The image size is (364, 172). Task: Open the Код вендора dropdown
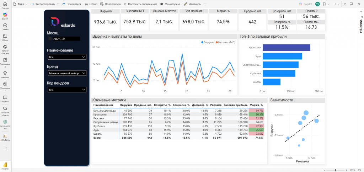[67, 90]
